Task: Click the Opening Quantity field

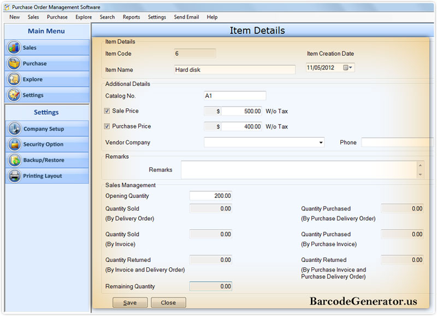Action: pyautogui.click(x=211, y=196)
